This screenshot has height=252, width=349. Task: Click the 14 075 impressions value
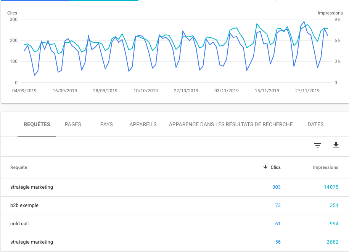(331, 187)
